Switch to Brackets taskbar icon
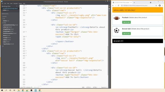Viewport: 165px width, 92px height. point(36,90)
